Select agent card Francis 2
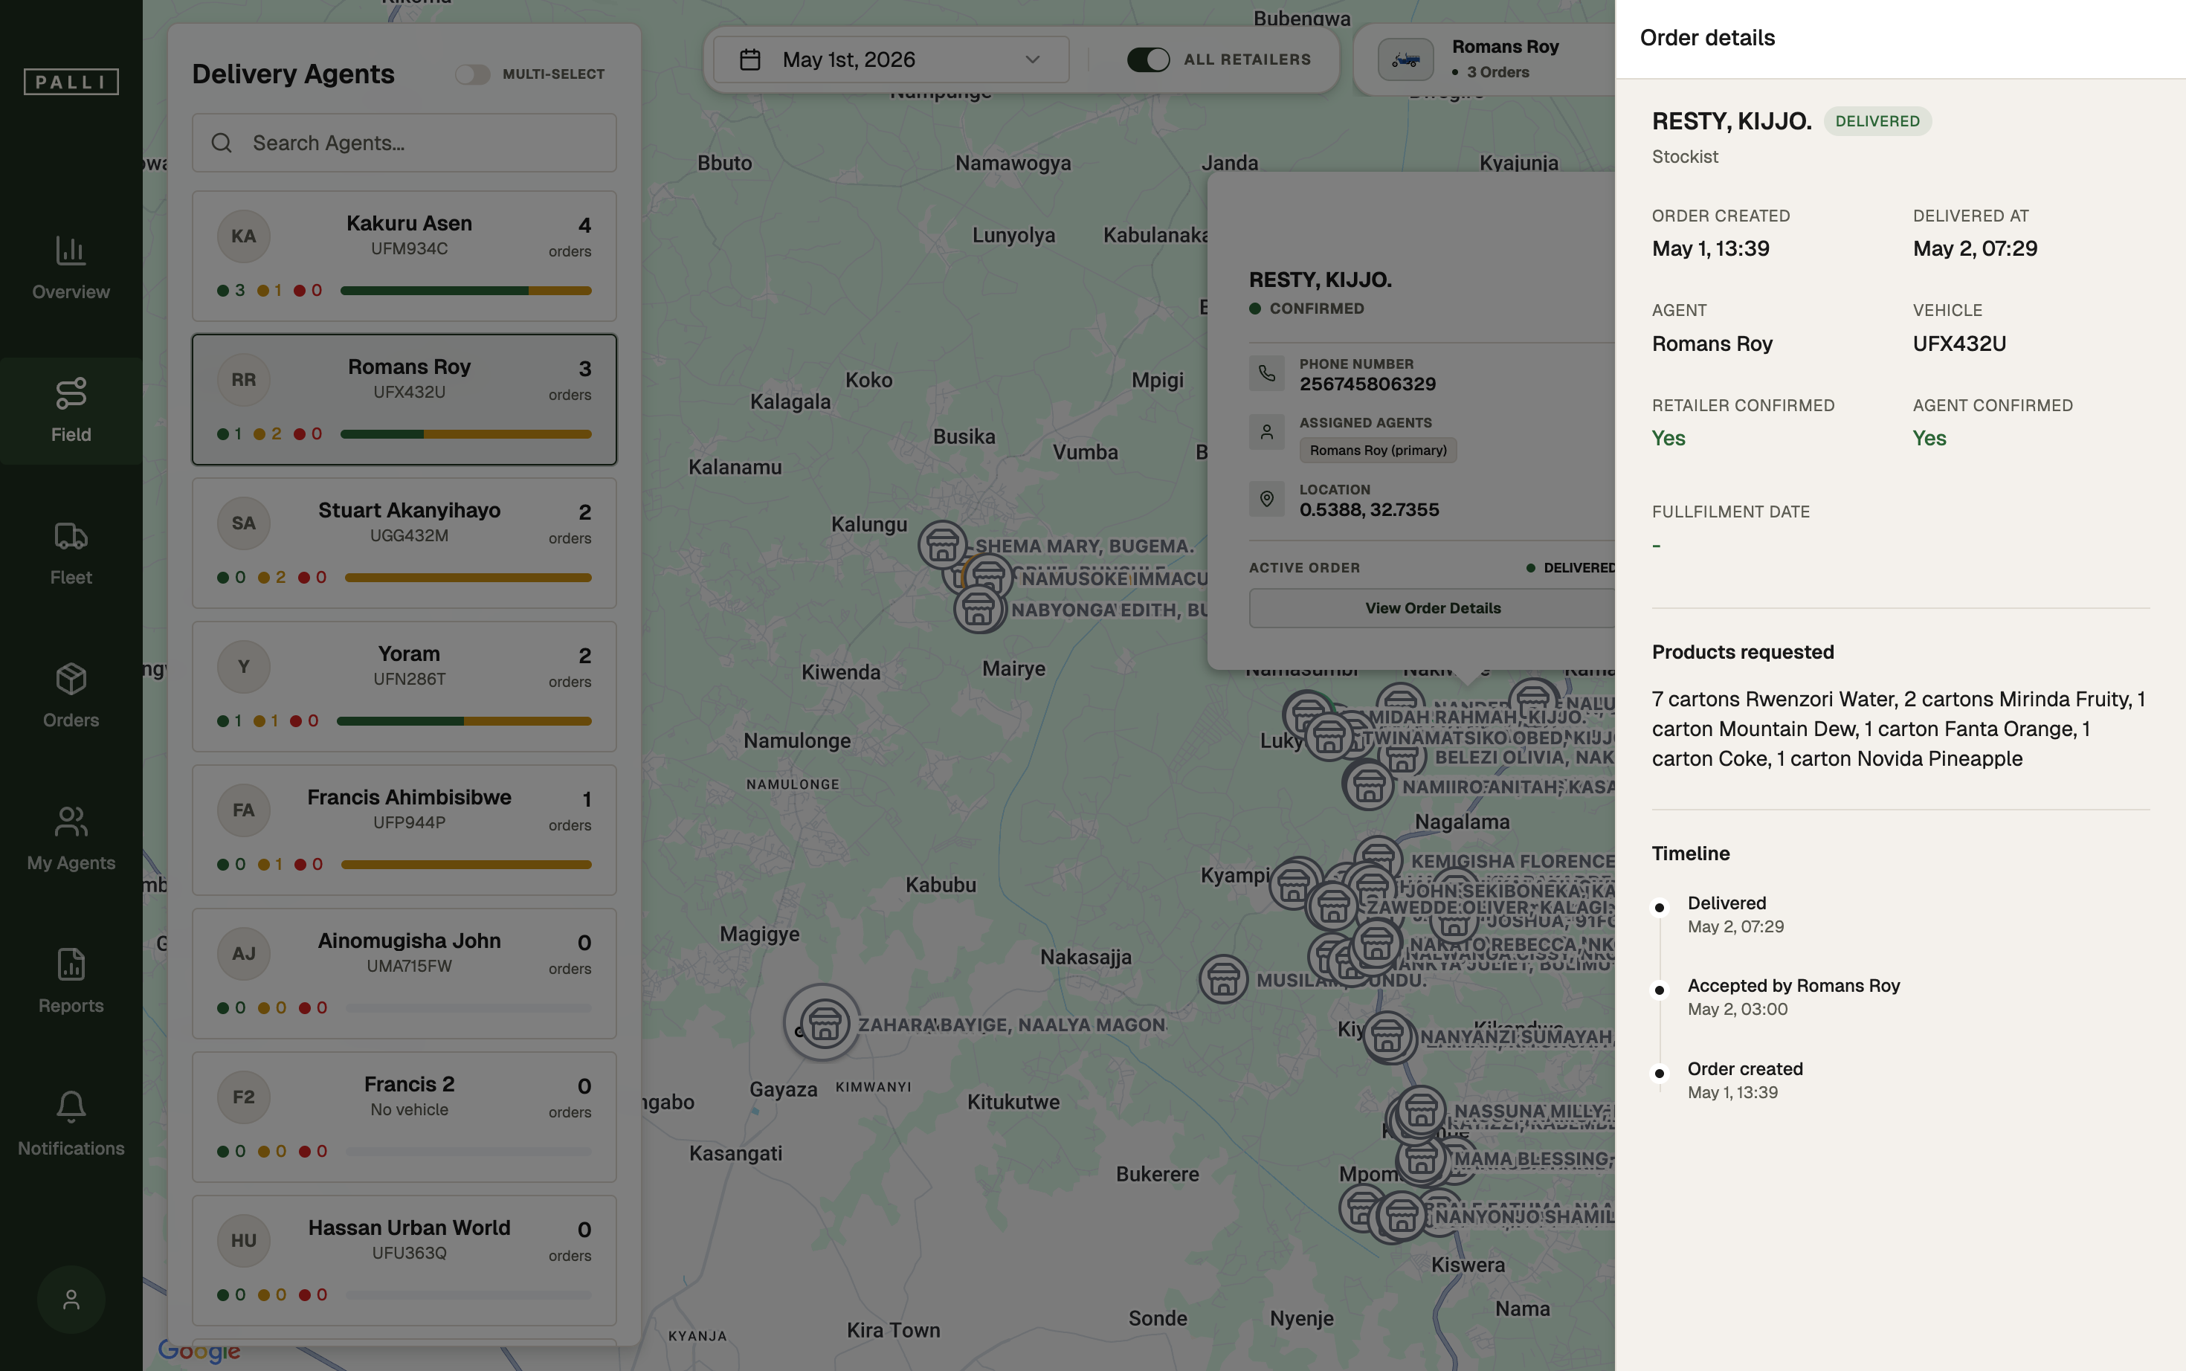The height and width of the screenshot is (1371, 2186). [404, 1117]
